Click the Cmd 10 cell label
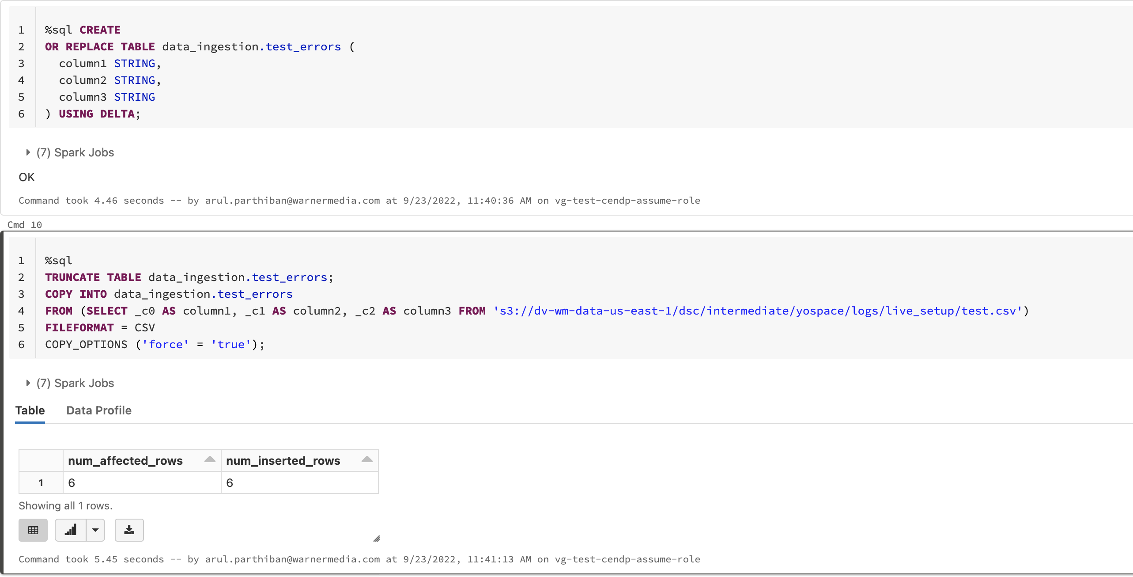Image resolution: width=1133 pixels, height=577 pixels. [25, 224]
